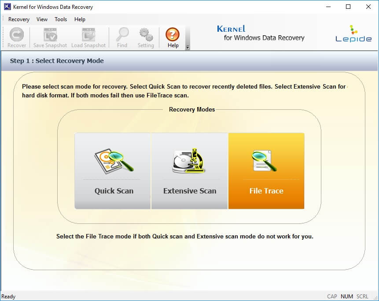The image size is (379, 301).
Task: Open the View menu
Action: pos(42,19)
